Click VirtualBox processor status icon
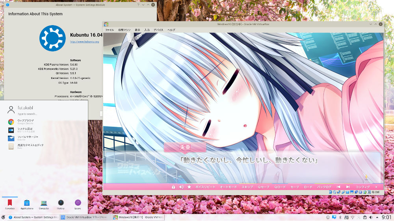 pos(361,192)
